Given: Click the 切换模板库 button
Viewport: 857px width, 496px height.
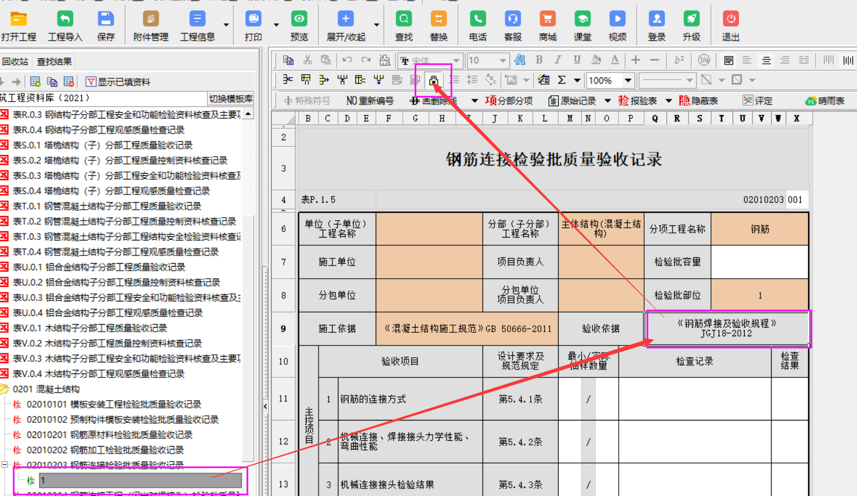Looking at the screenshot, I should [231, 98].
